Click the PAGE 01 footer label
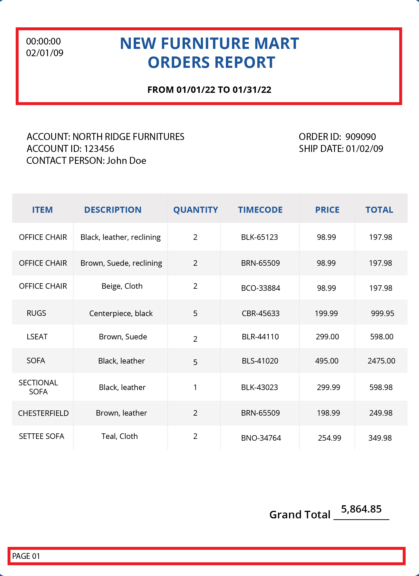The width and height of the screenshot is (419, 576). (x=26, y=556)
